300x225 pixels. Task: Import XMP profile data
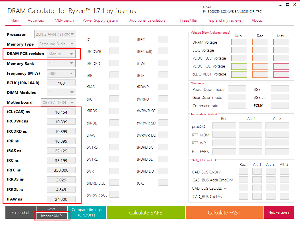pyautogui.click(x=52, y=216)
